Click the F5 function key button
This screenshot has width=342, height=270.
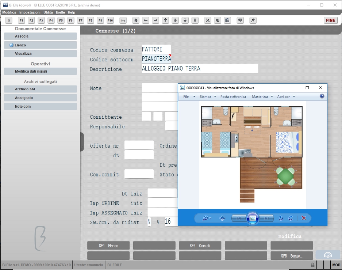click(x=61, y=20)
